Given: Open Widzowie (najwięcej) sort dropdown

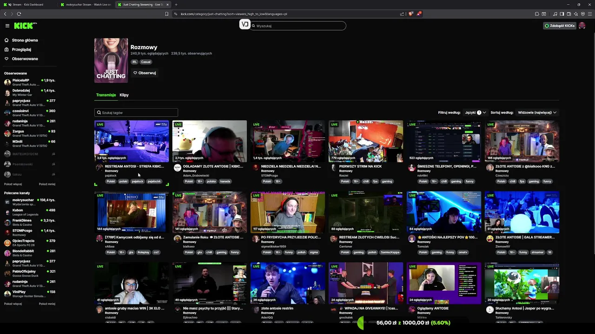Looking at the screenshot, I should 537,113.
